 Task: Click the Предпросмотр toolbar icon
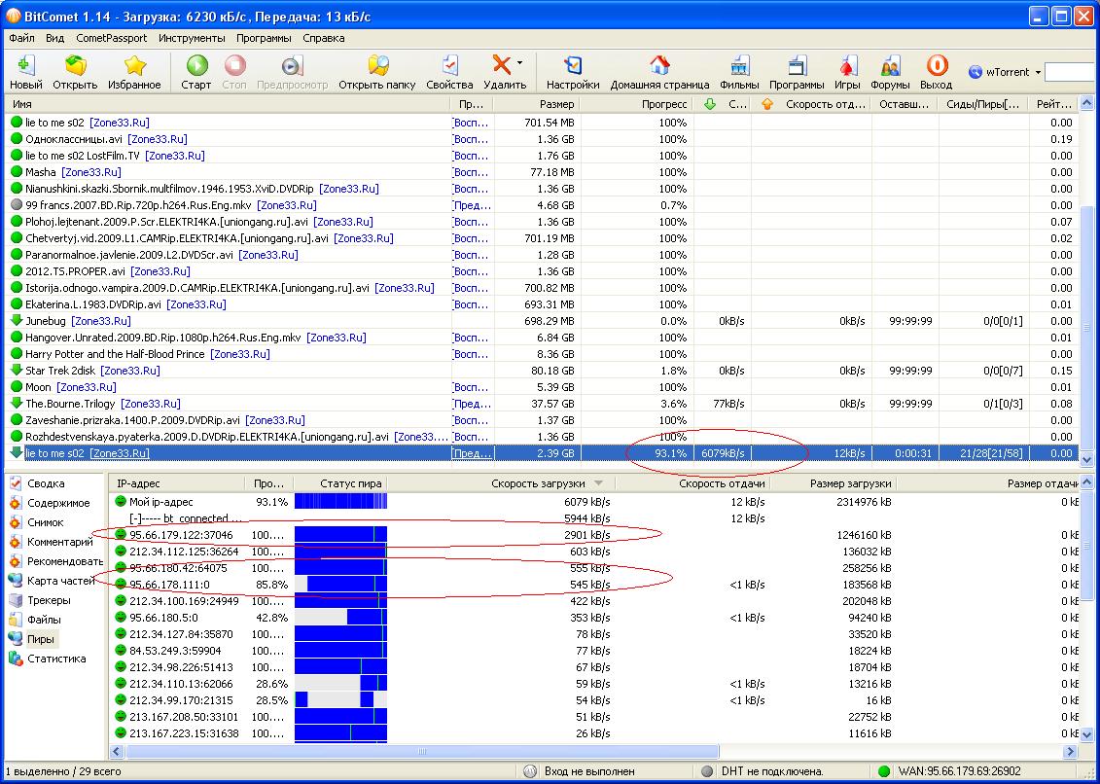point(292,66)
